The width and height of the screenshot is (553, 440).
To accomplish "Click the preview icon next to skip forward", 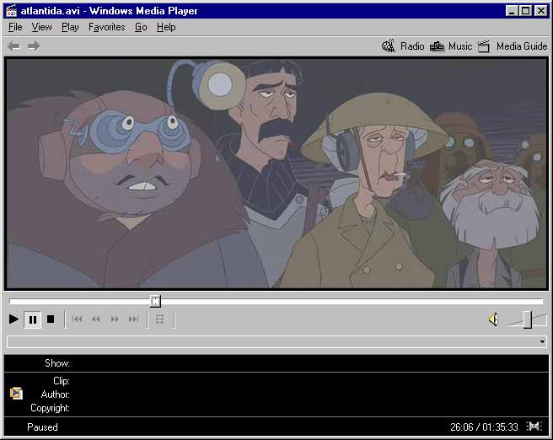I will pyautogui.click(x=160, y=319).
